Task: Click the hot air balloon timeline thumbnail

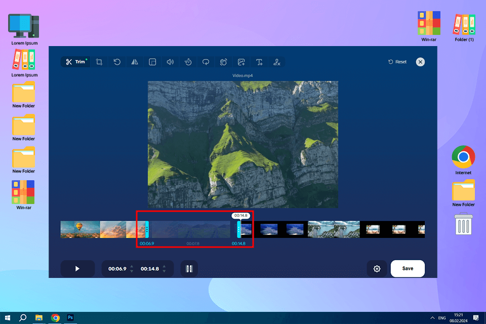Action: pos(80,229)
